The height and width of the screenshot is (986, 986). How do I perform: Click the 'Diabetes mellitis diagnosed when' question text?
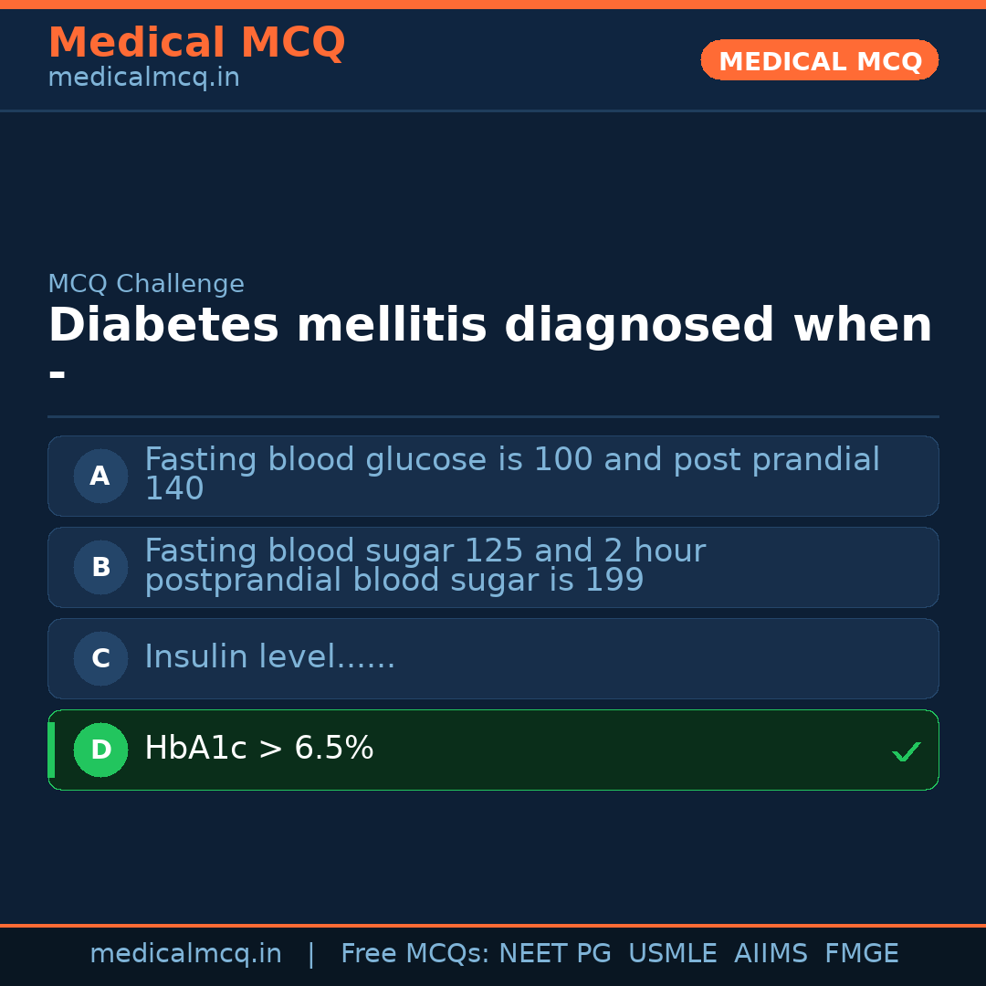point(489,326)
